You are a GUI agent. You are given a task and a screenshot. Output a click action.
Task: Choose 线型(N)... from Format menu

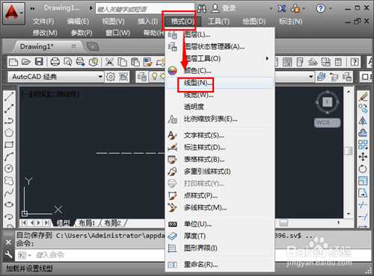point(220,83)
